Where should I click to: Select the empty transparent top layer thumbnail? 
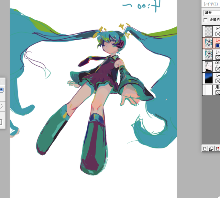click(209, 32)
